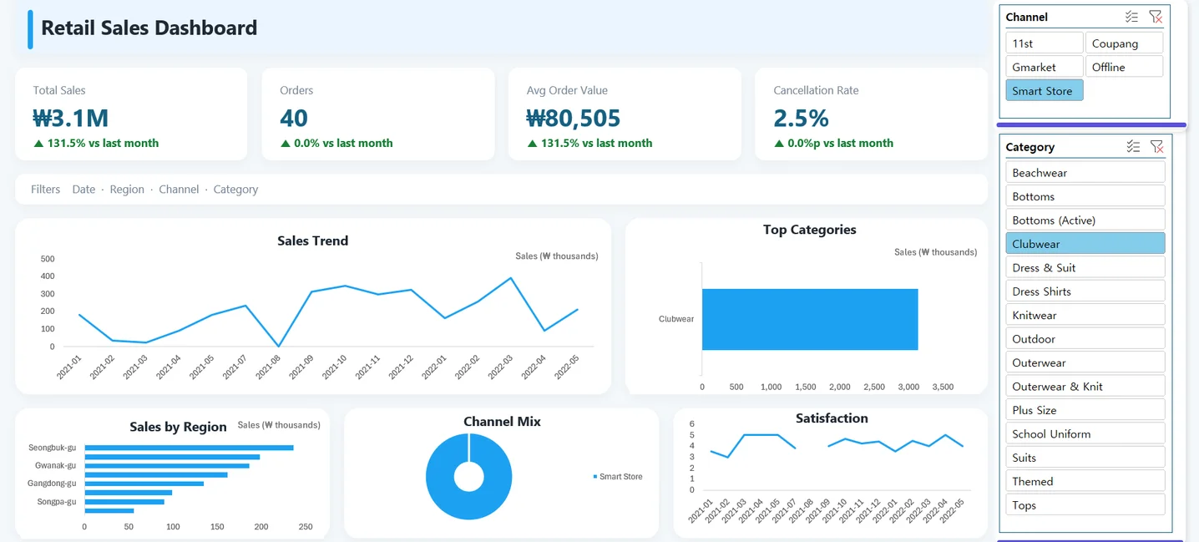Filter by Outerwear & Knit category
The height and width of the screenshot is (542, 1199).
(x=1085, y=386)
